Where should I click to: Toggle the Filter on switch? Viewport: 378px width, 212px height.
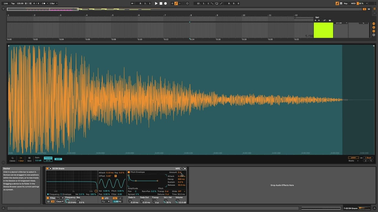coord(48,198)
